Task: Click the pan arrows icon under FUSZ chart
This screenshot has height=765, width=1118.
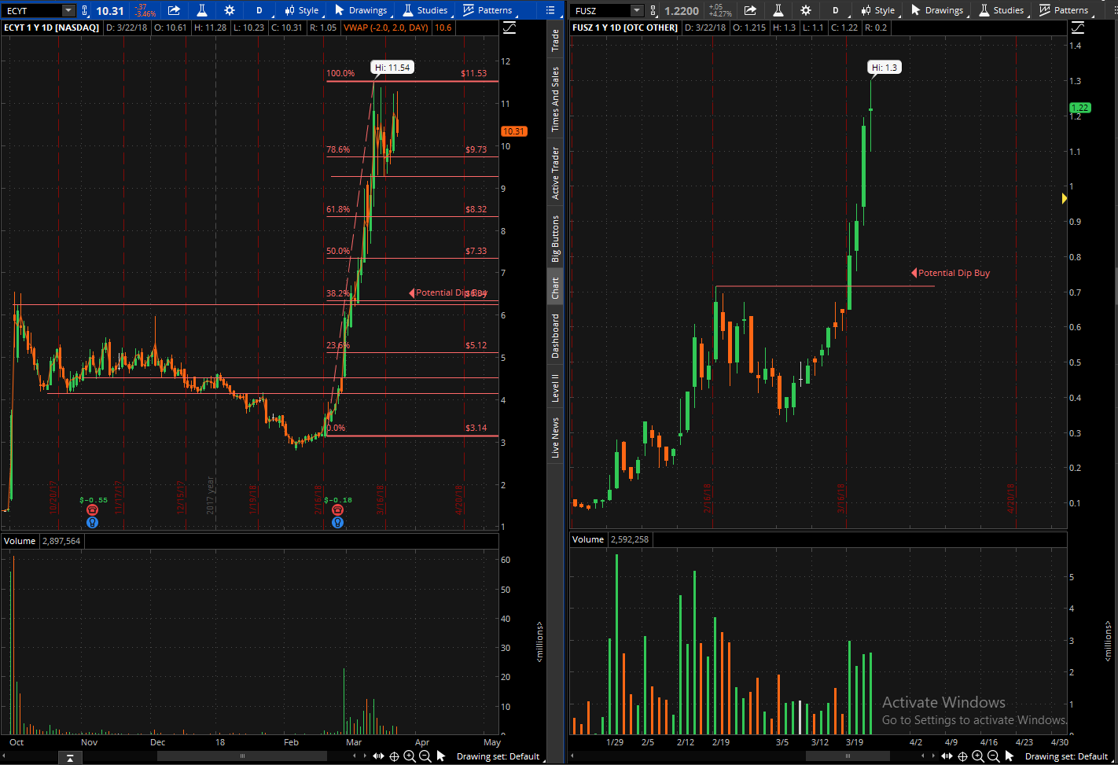Action: point(947,756)
